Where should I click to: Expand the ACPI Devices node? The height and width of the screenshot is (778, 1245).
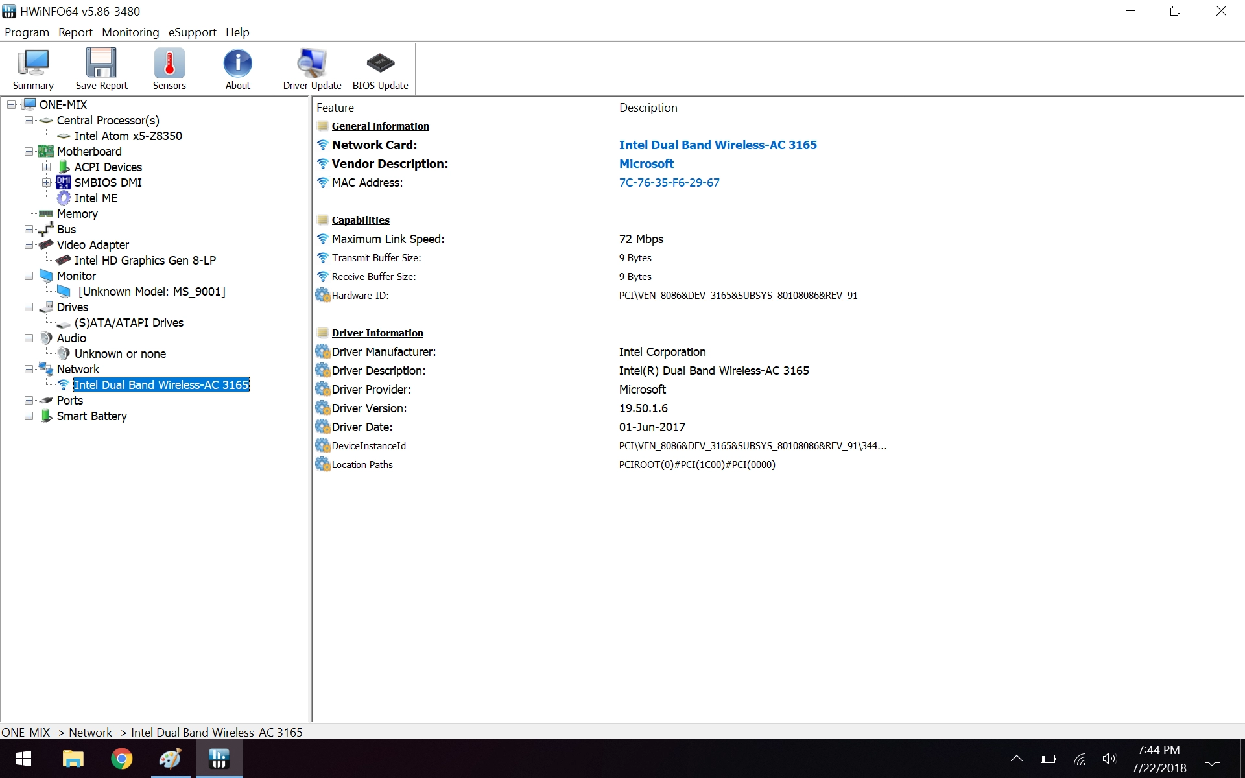click(47, 167)
